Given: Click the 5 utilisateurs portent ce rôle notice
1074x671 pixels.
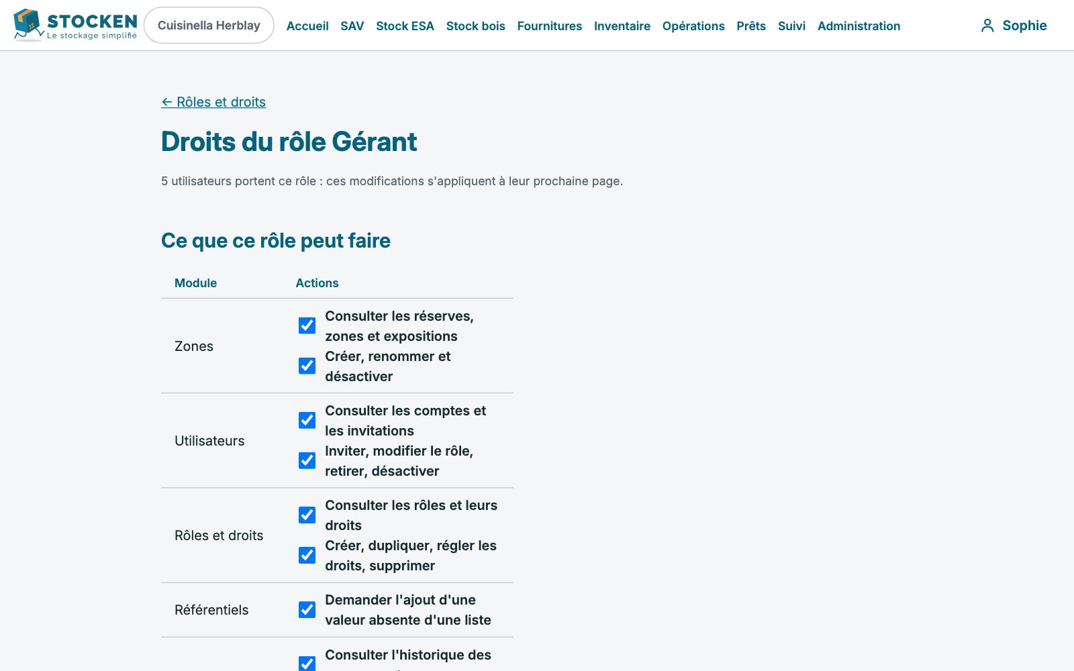Looking at the screenshot, I should coord(392,181).
